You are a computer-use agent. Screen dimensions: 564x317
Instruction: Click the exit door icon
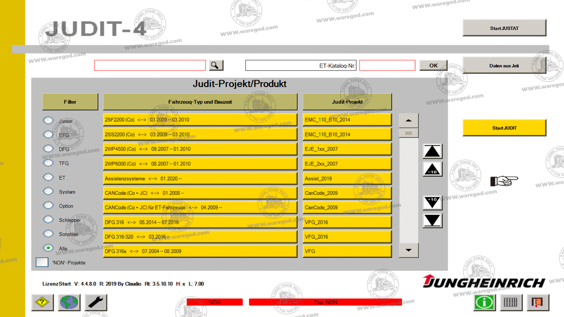click(x=537, y=302)
